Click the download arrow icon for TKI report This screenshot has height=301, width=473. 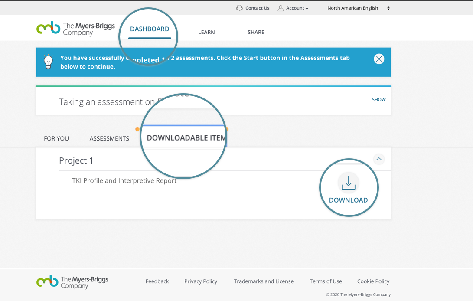point(348,182)
